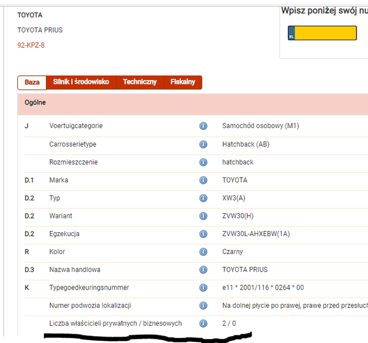Select the Czarny color value

click(232, 252)
